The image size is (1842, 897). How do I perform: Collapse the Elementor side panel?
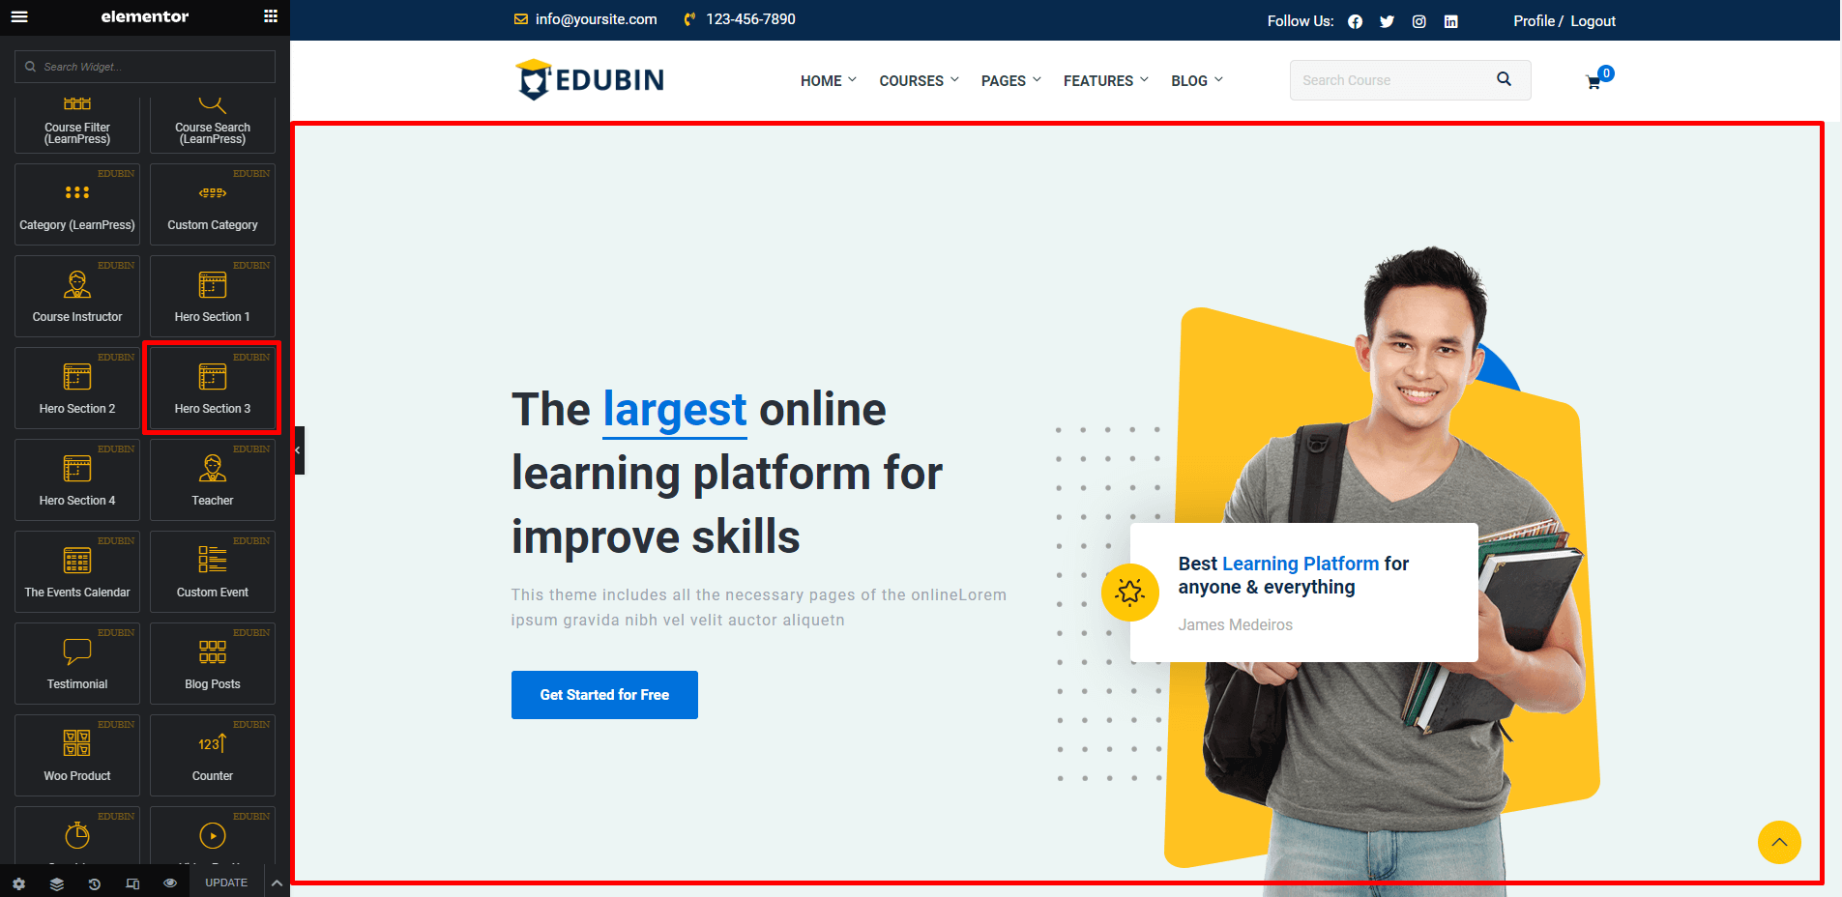pos(298,450)
